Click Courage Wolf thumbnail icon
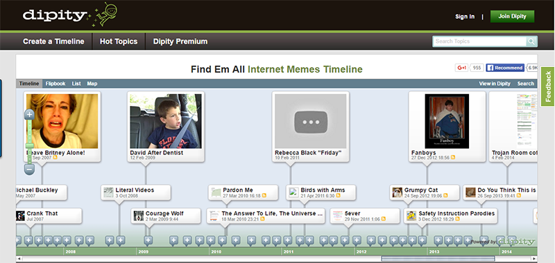This screenshot has width=555, height=263. (138, 216)
